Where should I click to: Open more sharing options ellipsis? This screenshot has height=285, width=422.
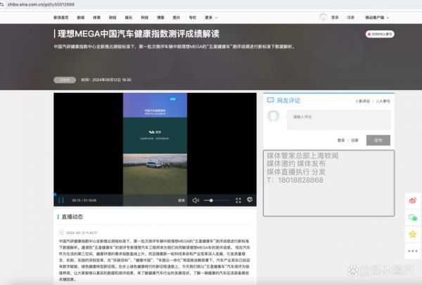pyautogui.click(x=413, y=251)
